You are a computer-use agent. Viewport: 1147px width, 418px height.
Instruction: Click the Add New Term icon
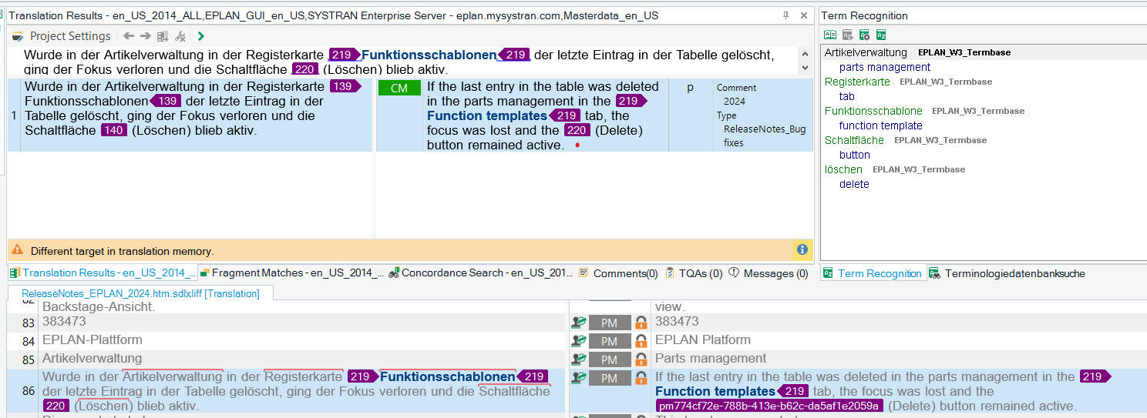(847, 35)
